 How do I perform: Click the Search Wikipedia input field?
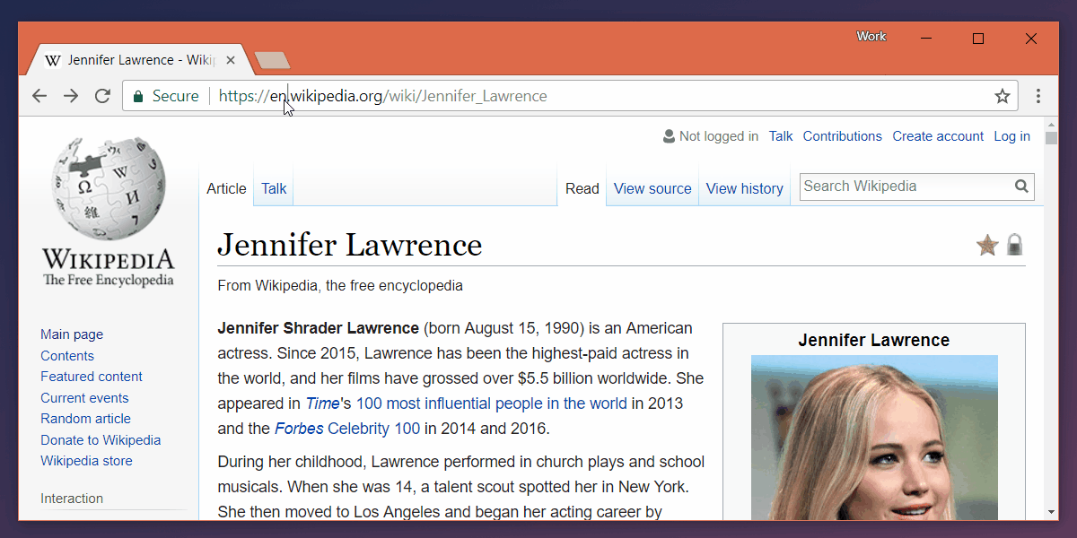pos(905,187)
